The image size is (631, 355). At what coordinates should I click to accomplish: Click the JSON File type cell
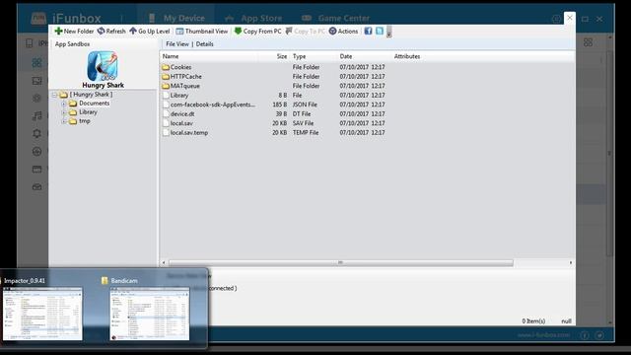click(305, 105)
